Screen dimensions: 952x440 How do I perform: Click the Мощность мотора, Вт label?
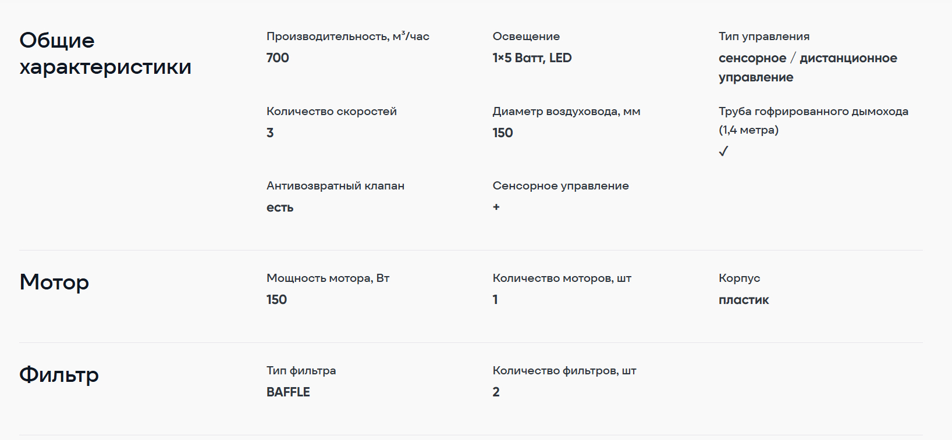[328, 278]
